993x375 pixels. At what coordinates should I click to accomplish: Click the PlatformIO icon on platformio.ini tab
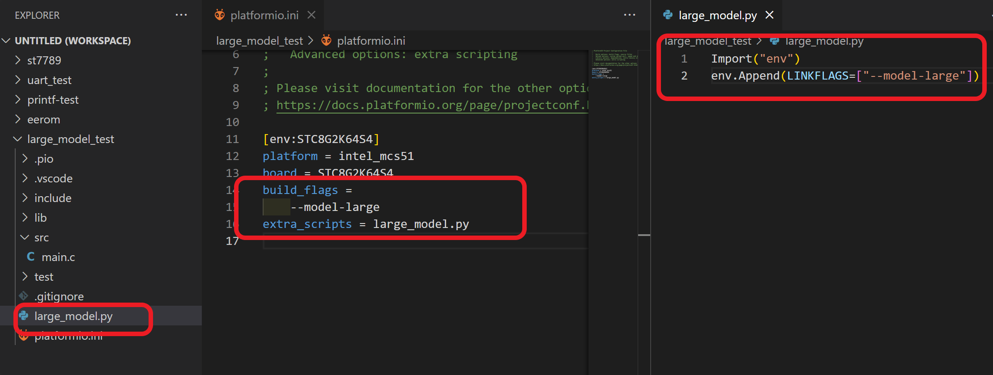pyautogui.click(x=220, y=15)
